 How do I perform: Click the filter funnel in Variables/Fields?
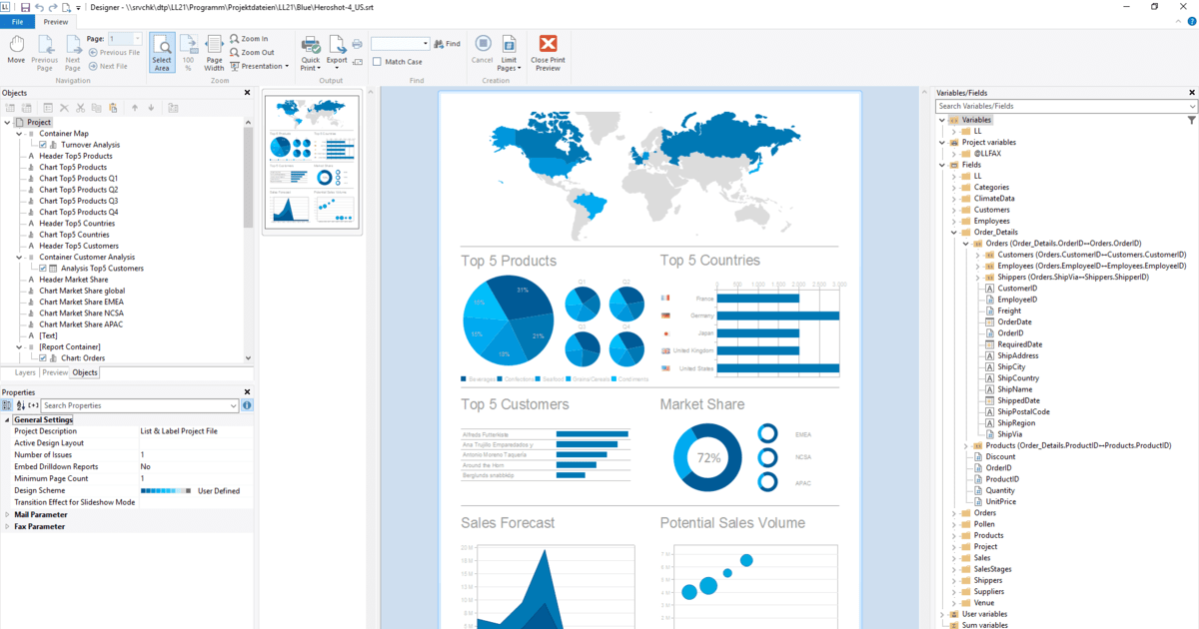(1192, 120)
